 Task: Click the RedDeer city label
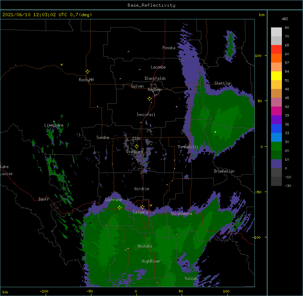point(155,90)
